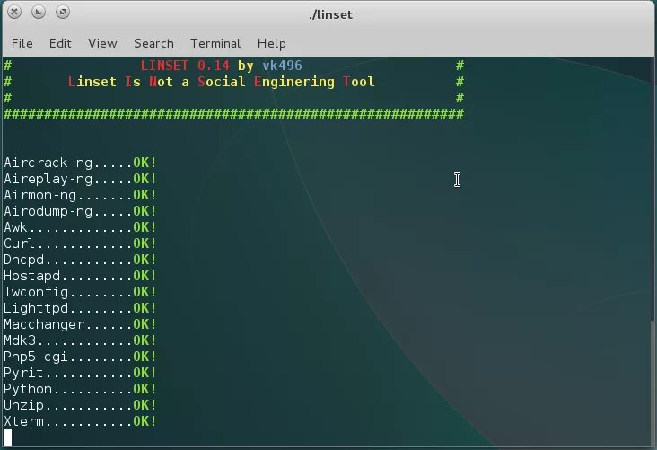Click the 'Iwconfig........OK!' line

click(x=80, y=292)
